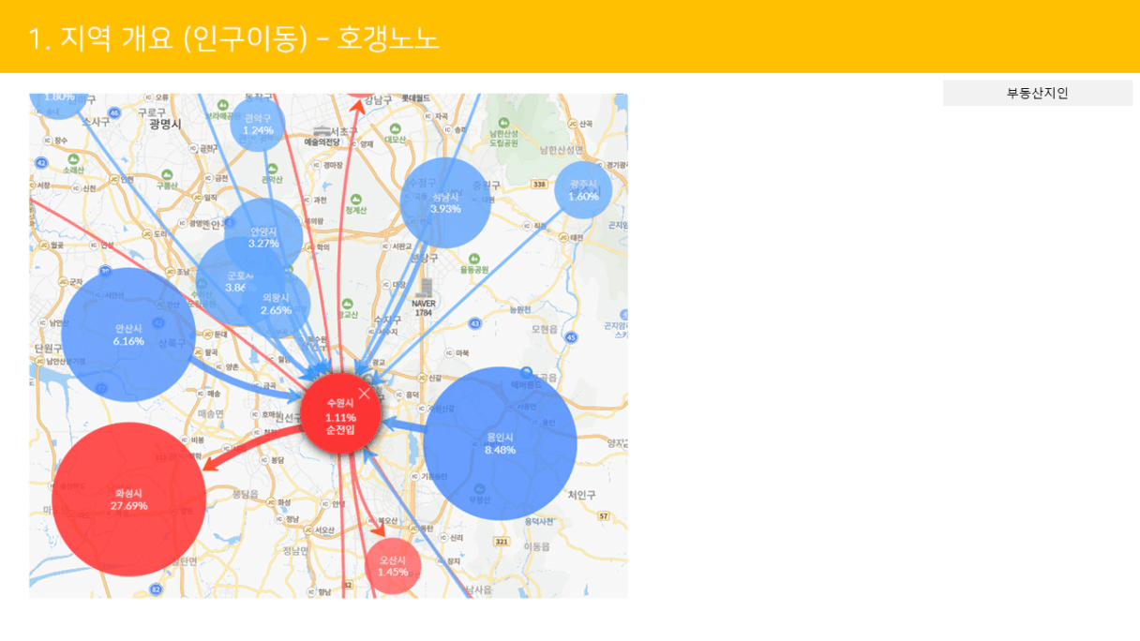Click the NAVER 1784 building icon
1140x641 pixels.
coord(425,288)
